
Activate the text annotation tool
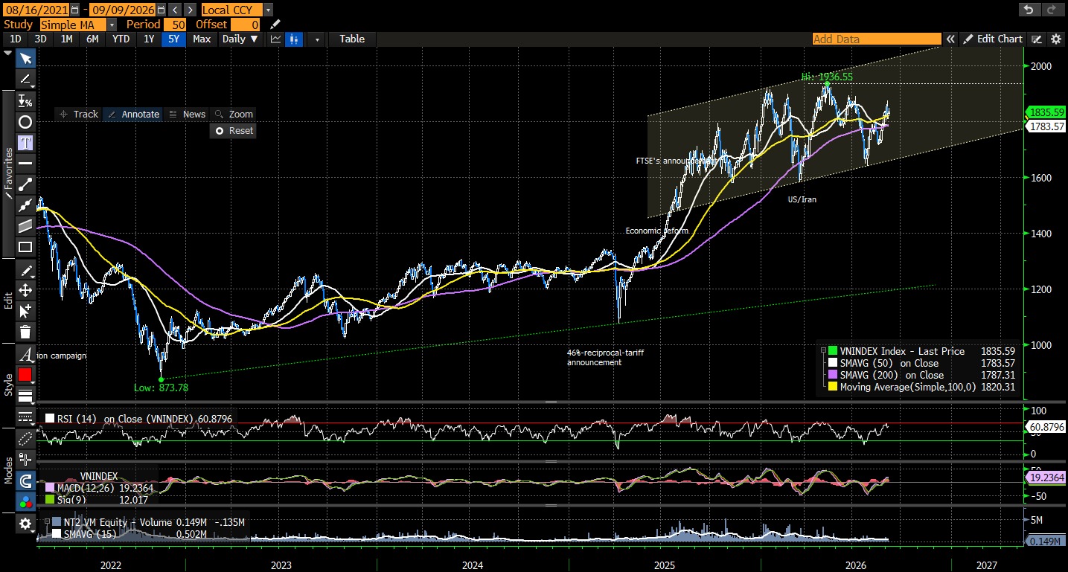coord(25,142)
